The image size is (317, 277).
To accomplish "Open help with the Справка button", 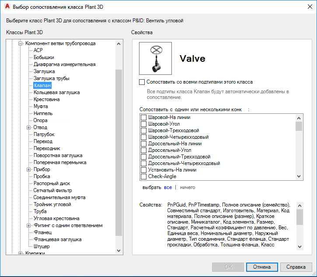I will coord(296,267).
